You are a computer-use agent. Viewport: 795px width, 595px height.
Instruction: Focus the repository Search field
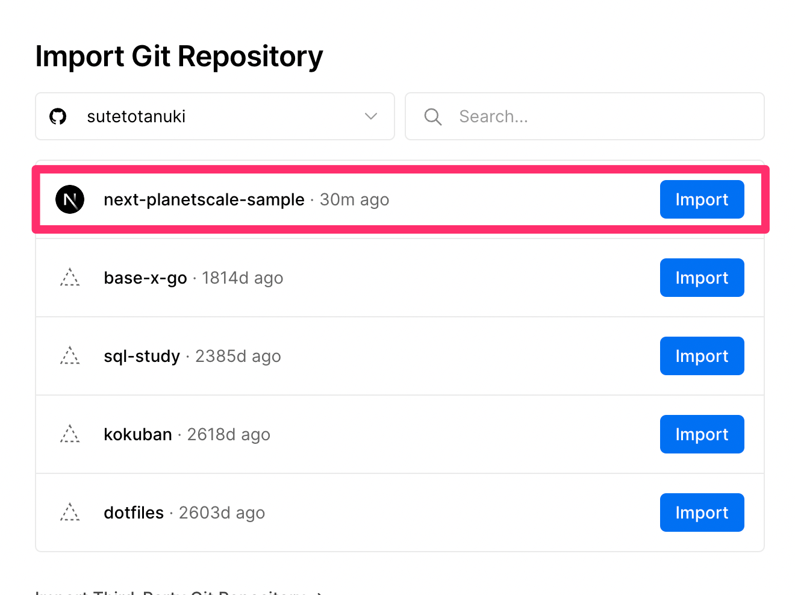602,116
